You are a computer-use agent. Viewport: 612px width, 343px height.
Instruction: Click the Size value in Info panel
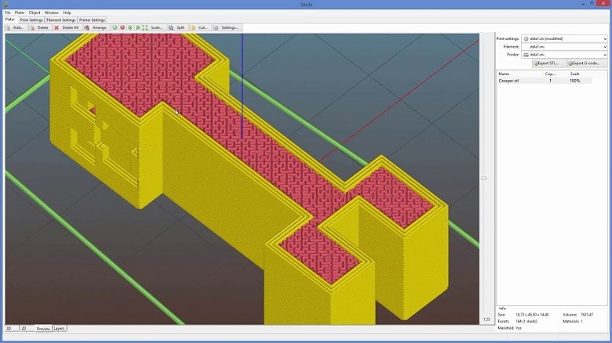(532, 315)
